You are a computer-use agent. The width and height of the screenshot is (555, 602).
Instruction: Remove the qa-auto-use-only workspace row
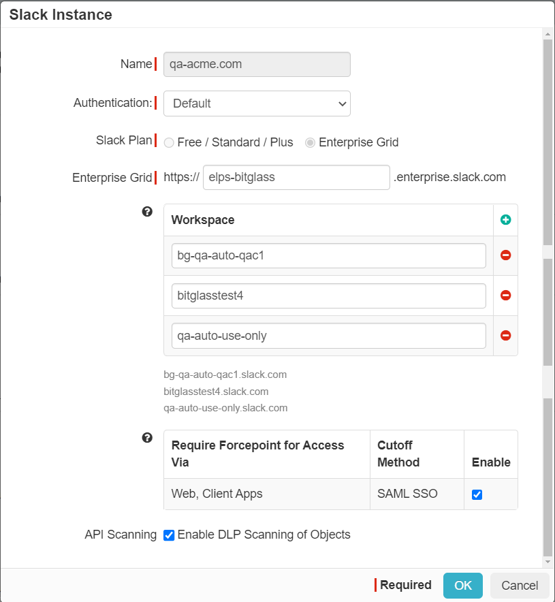pos(505,336)
